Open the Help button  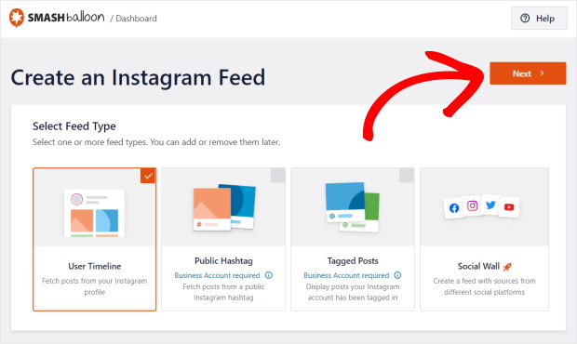tap(539, 18)
